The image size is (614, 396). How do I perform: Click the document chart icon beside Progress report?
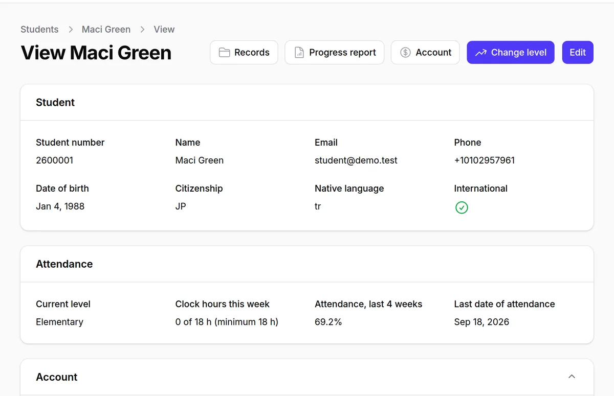[299, 53]
